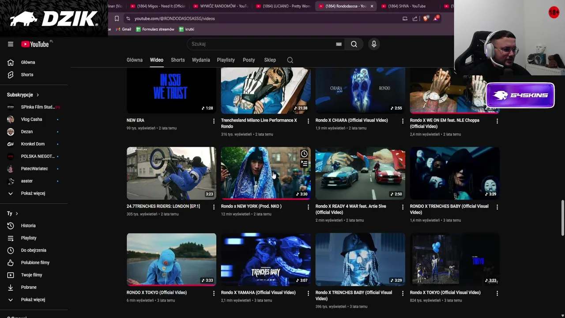This screenshot has width=565, height=318.
Task: Click the share icon in address bar
Action: pos(415,19)
